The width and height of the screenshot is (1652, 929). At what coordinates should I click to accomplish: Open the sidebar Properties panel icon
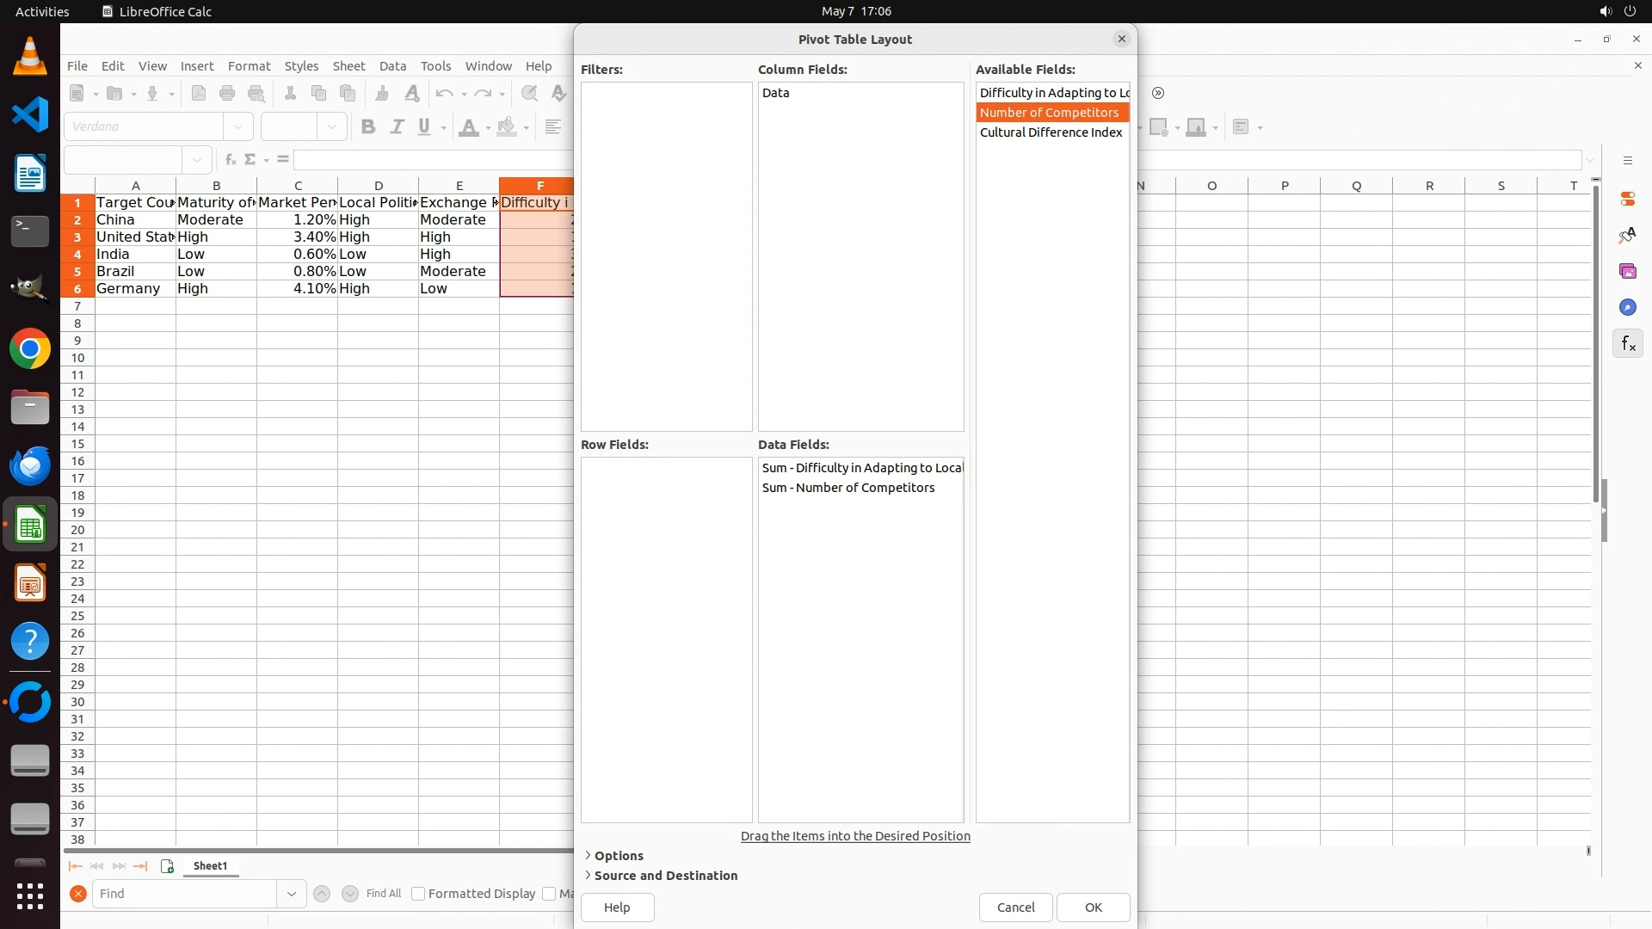coord(1627,199)
